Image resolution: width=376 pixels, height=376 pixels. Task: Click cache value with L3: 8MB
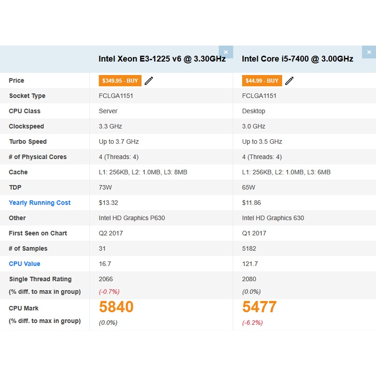[143, 172]
